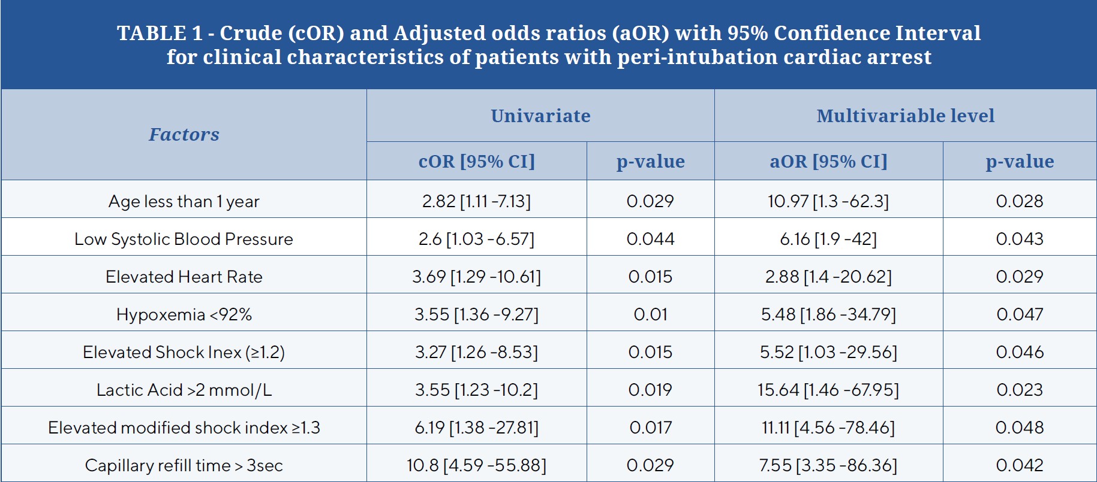The image size is (1097, 482).
Task: Select the Age less than 1 year row label
Action: tap(184, 201)
